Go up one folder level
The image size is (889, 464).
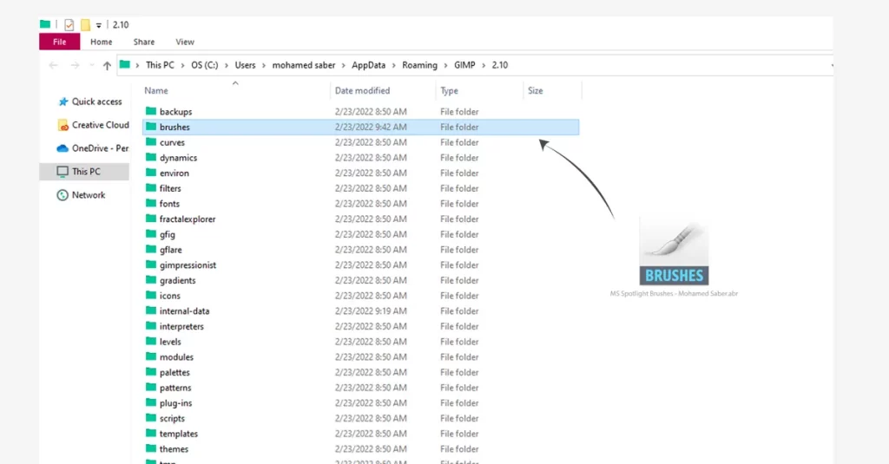[x=107, y=66]
